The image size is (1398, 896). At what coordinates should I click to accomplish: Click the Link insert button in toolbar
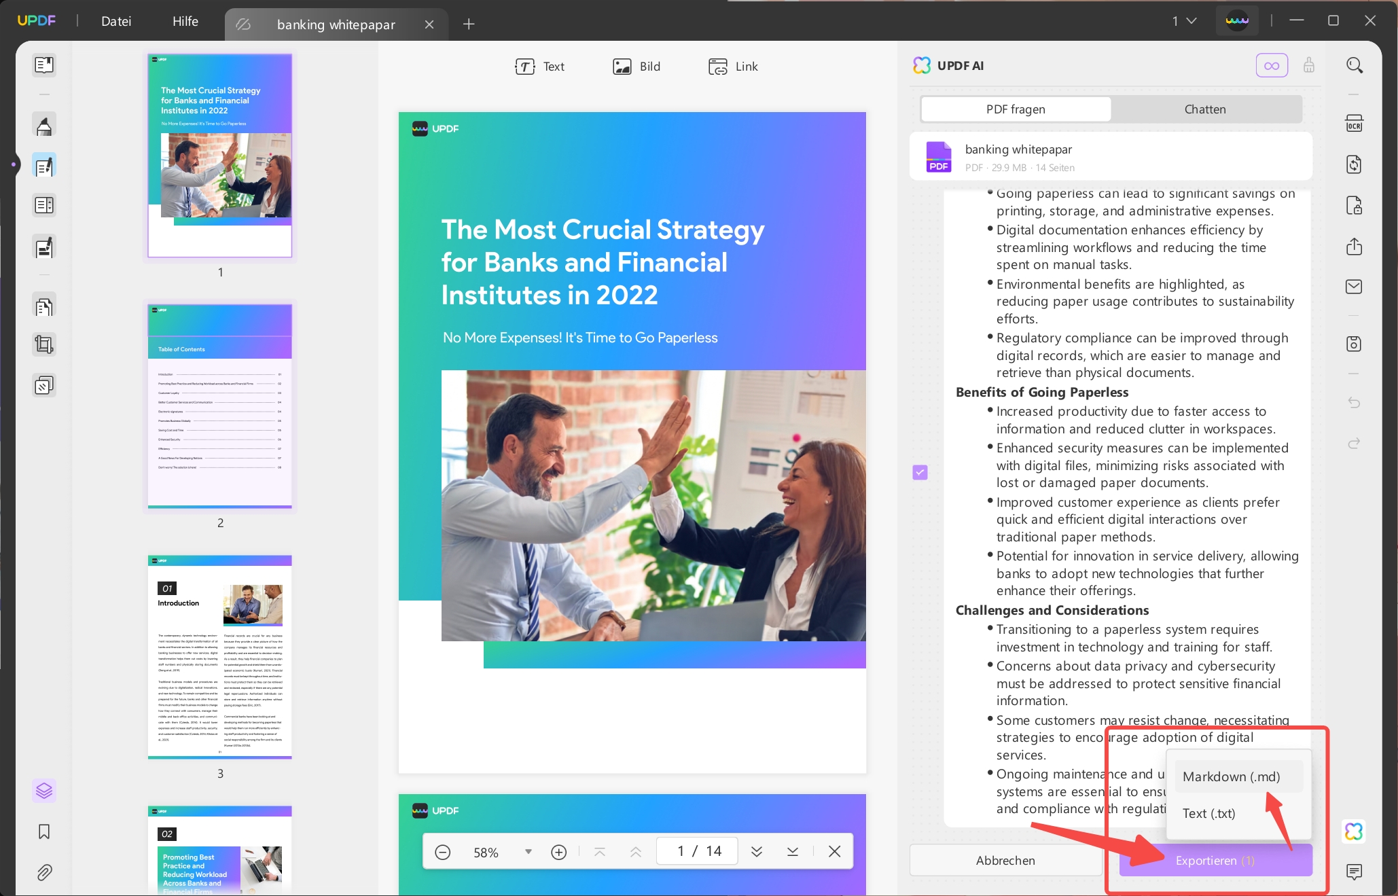pos(733,67)
